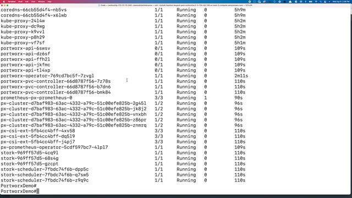Click 0/1 ready value for portworx-api-6swsv

[x=159, y=48]
